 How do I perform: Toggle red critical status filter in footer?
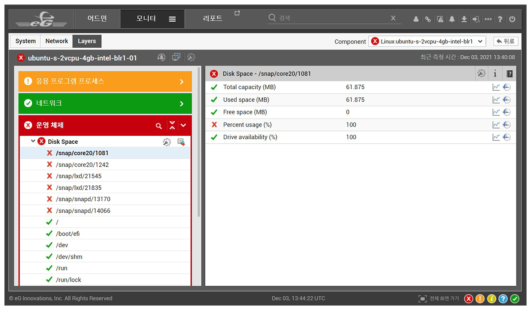[468, 299]
